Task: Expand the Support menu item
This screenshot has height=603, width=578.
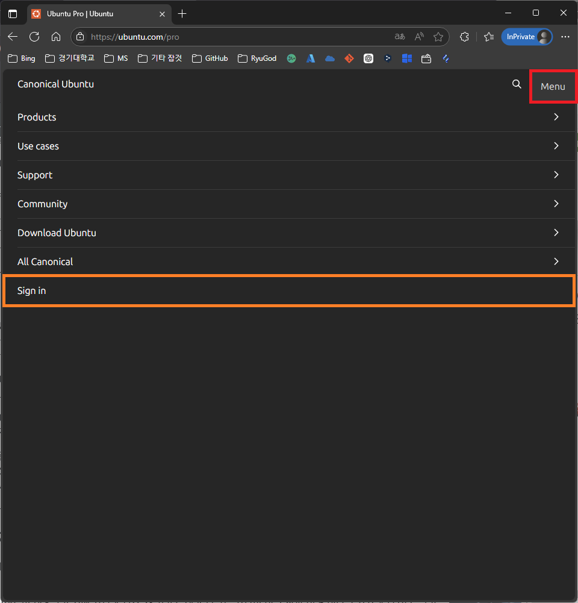Action: pyautogui.click(x=288, y=175)
